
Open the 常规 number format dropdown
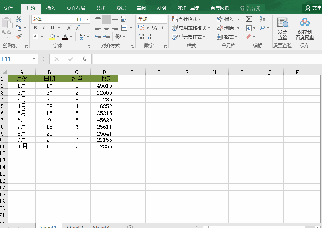coord(164,19)
